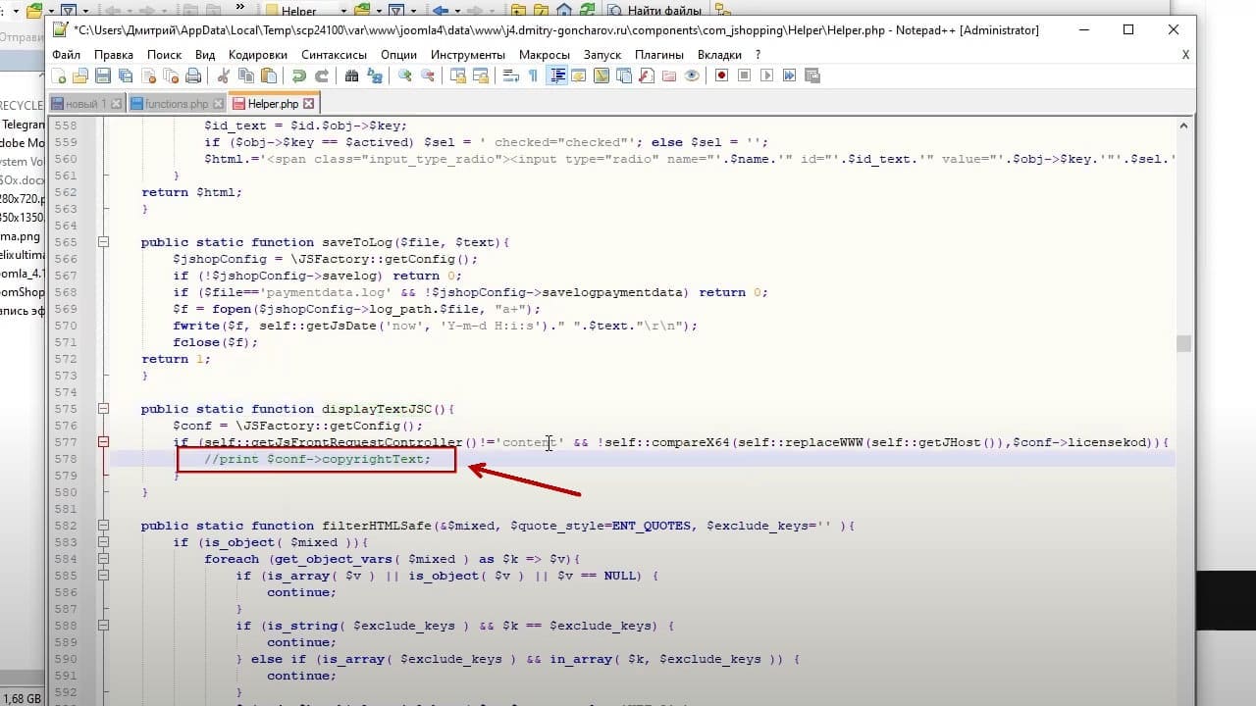This screenshot has width=1256, height=706.
Task: Toggle the indent guide toolbar button
Action: (x=557, y=76)
